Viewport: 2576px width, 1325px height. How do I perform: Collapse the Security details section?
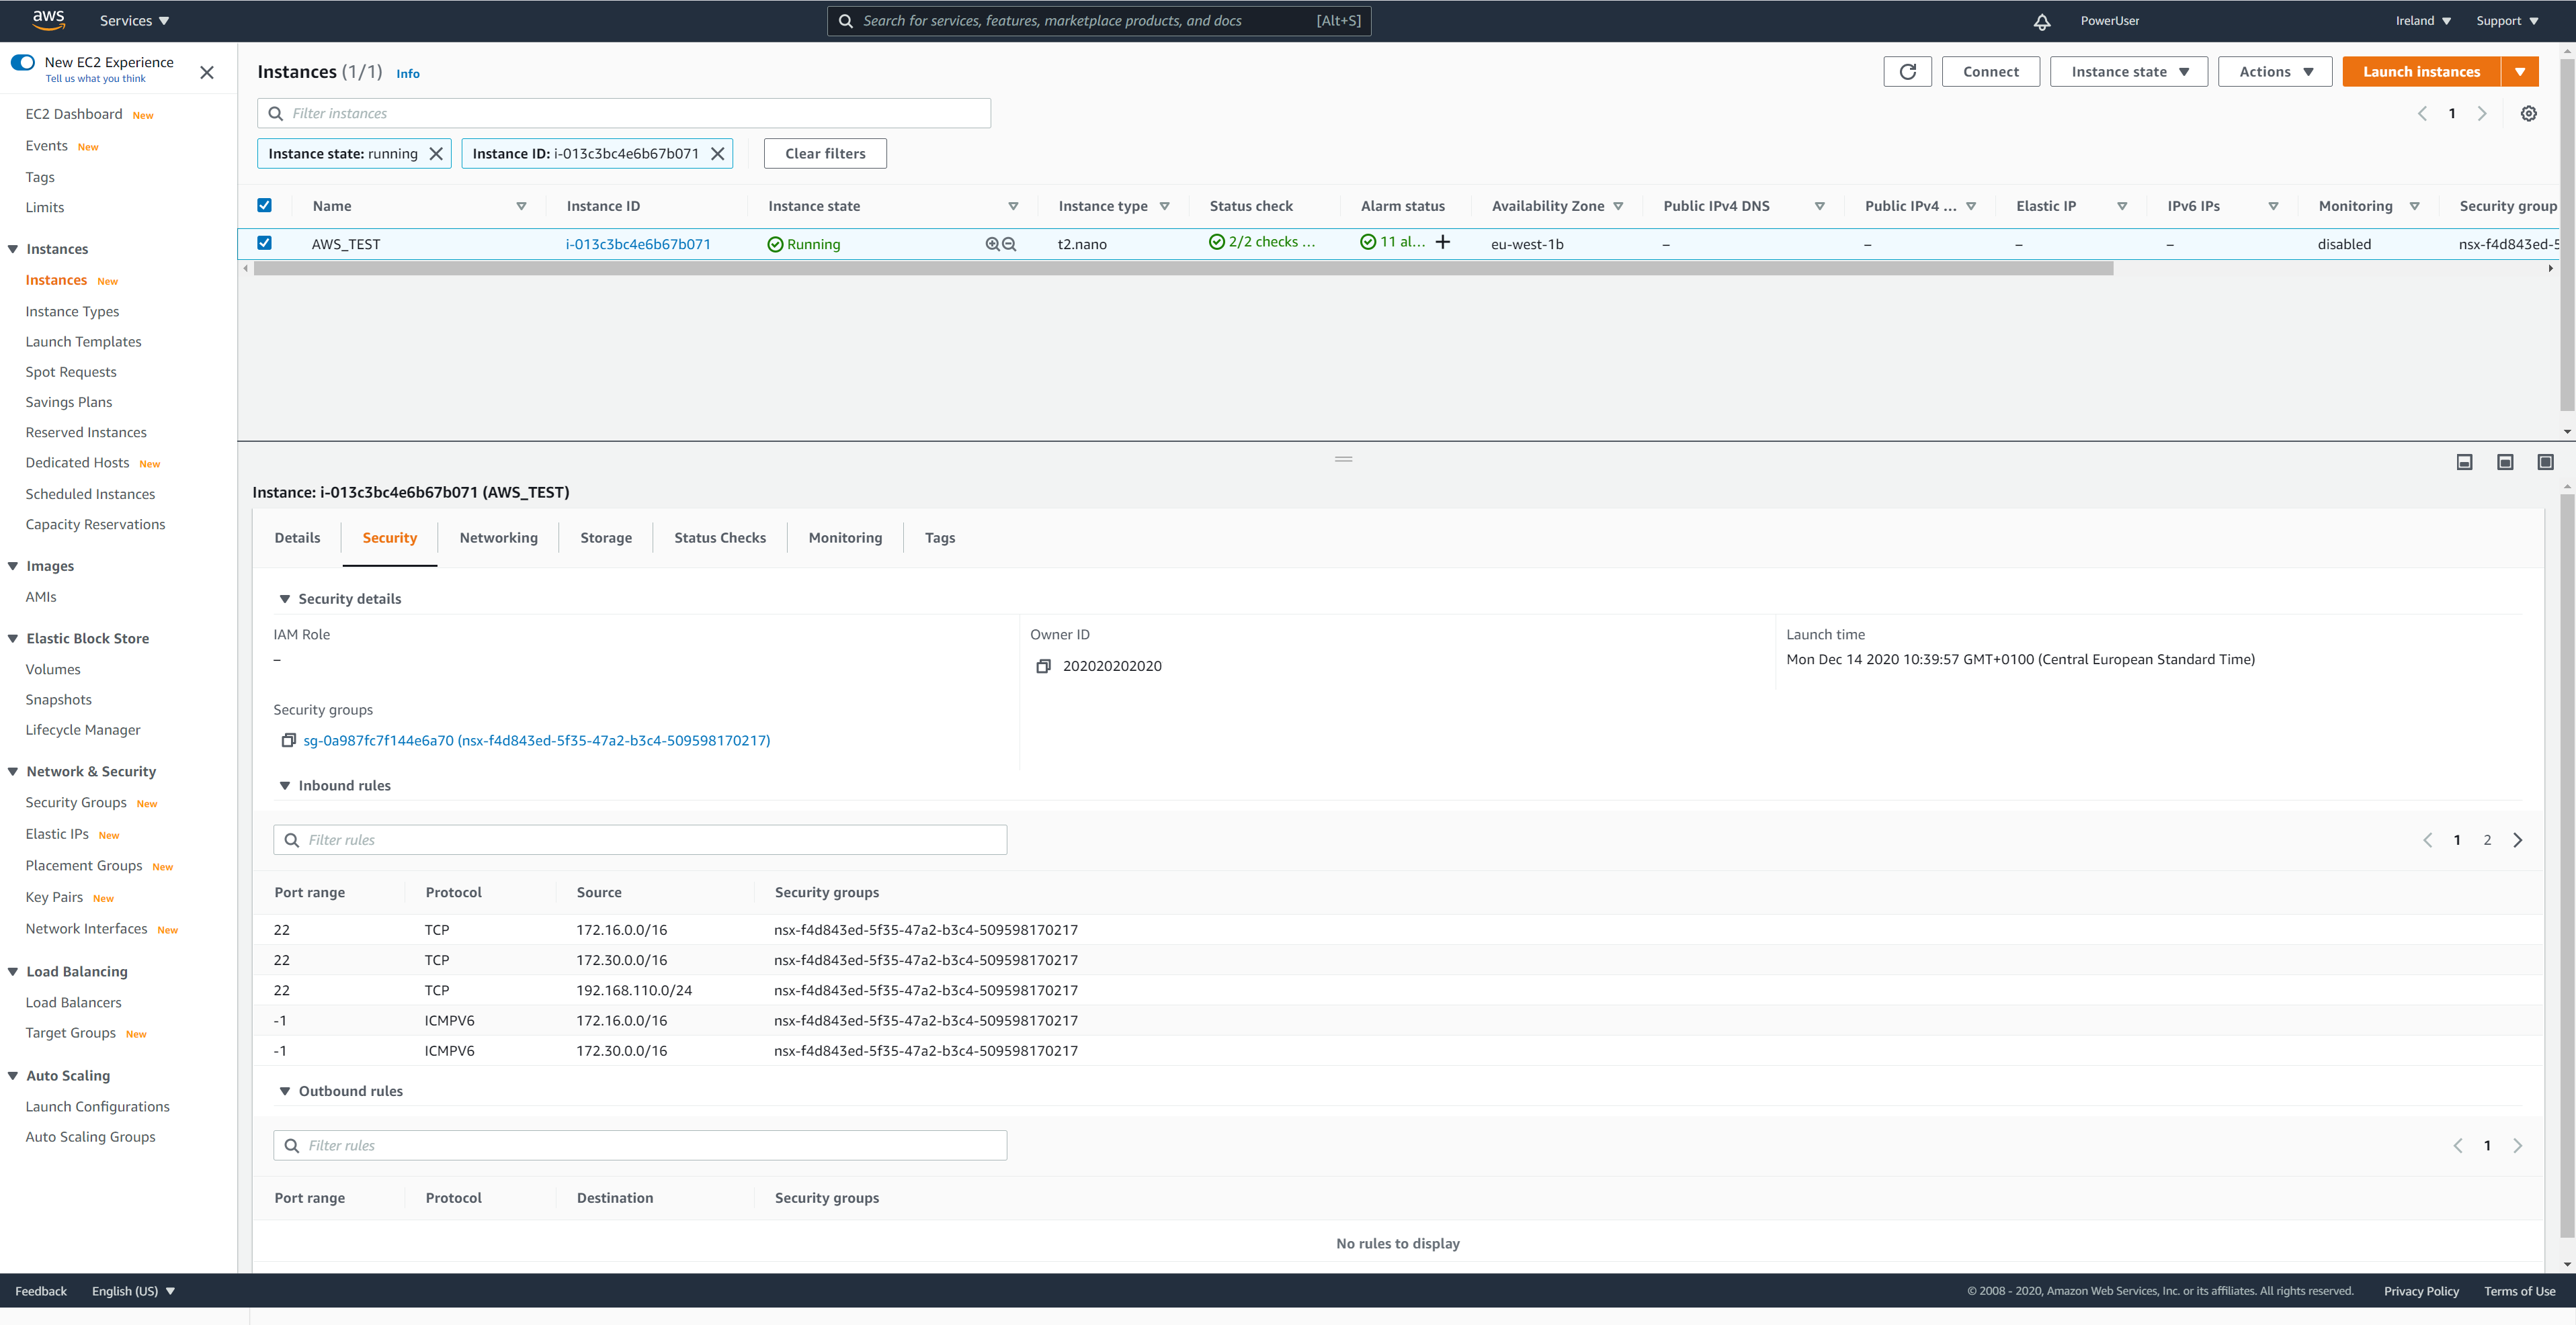pos(285,600)
